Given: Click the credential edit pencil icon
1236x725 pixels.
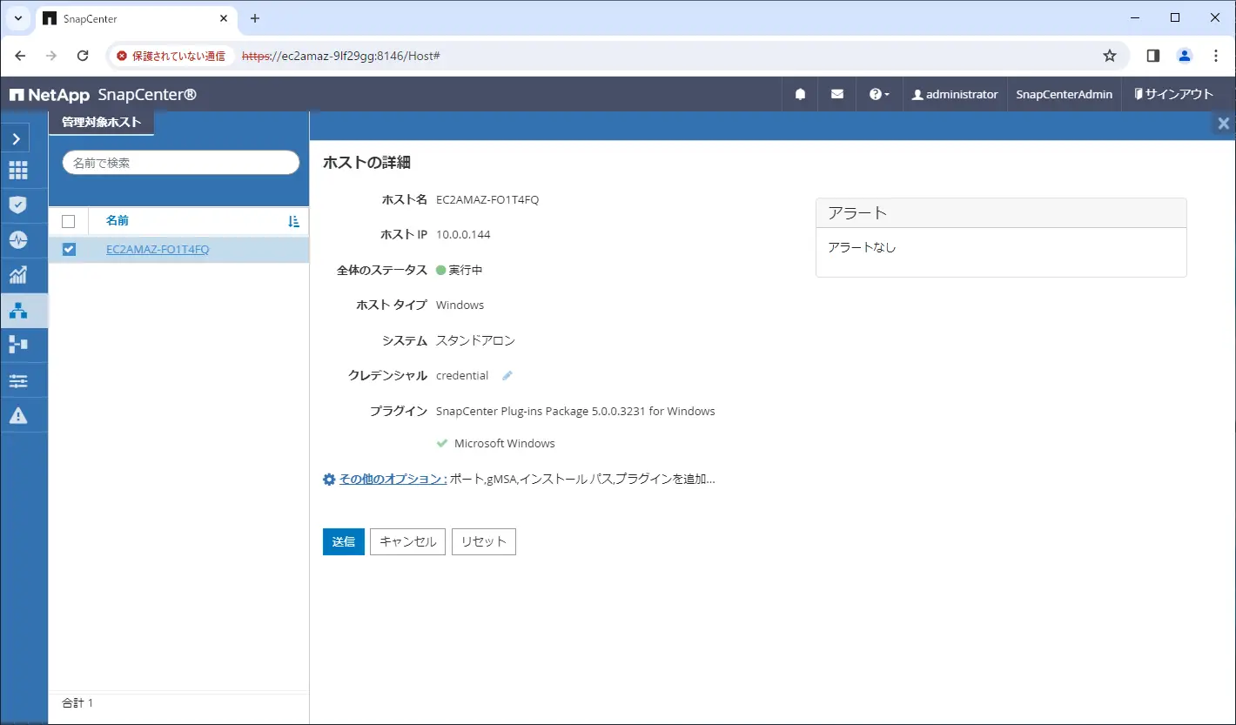Looking at the screenshot, I should pyautogui.click(x=507, y=375).
